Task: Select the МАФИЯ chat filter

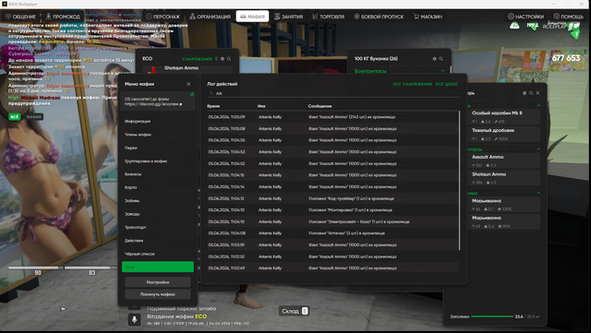Action: point(34,117)
